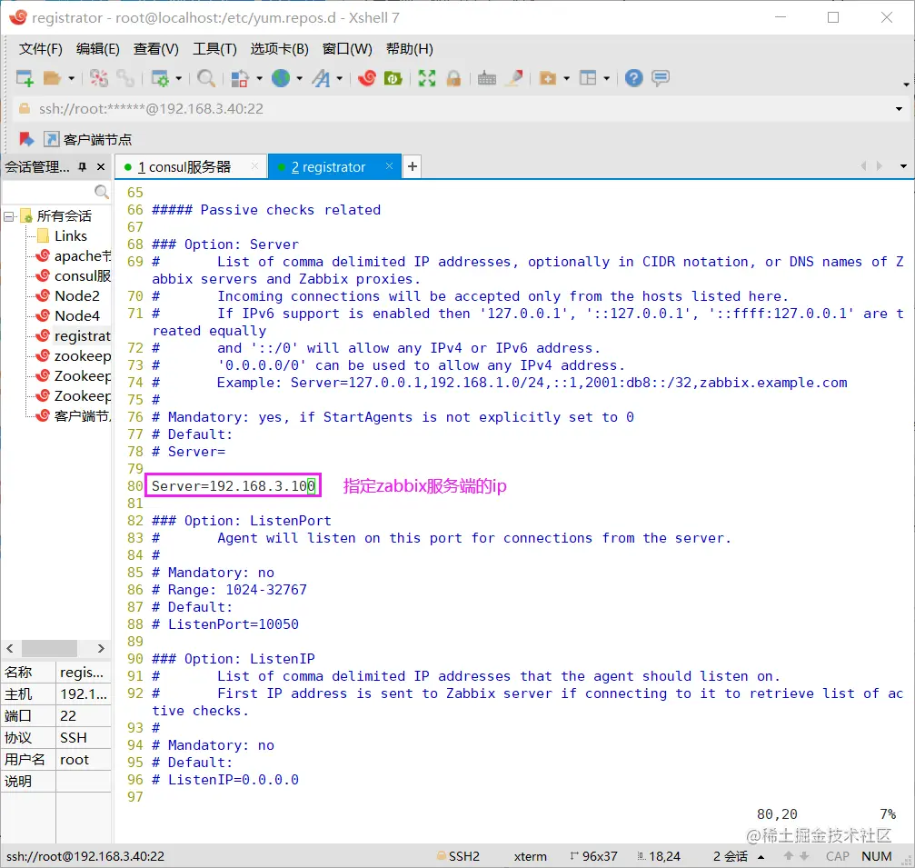Select the Node4 session
Viewport: 915px width, 868px height.
click(67, 315)
